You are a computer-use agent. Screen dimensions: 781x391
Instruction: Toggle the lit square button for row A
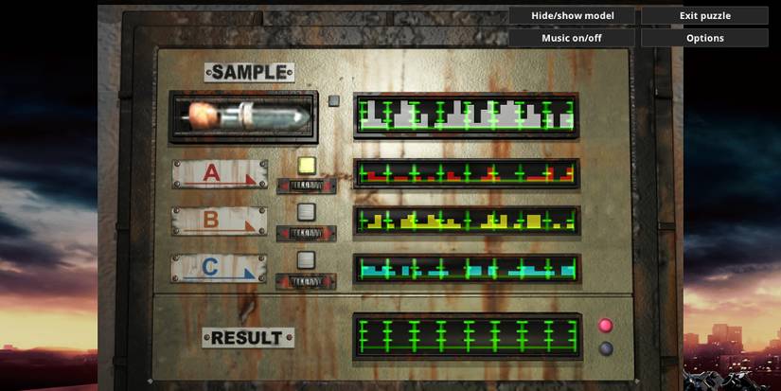click(306, 166)
